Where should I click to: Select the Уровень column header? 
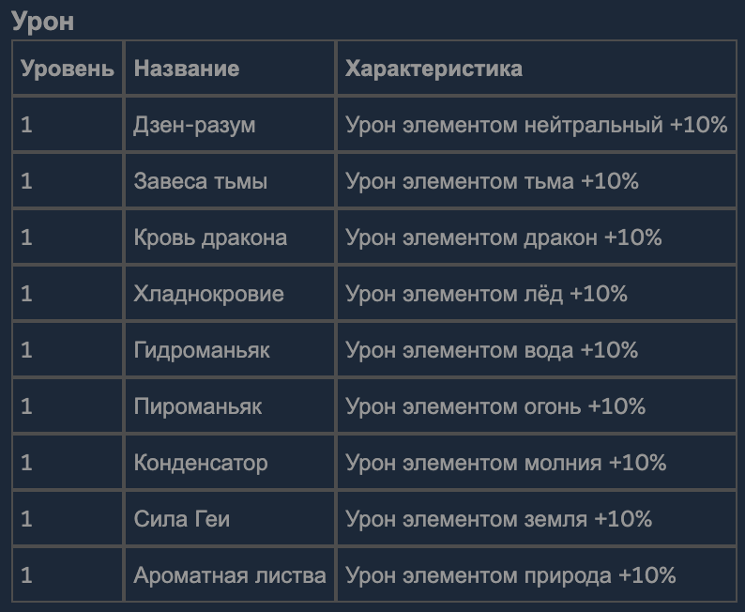[x=68, y=68]
